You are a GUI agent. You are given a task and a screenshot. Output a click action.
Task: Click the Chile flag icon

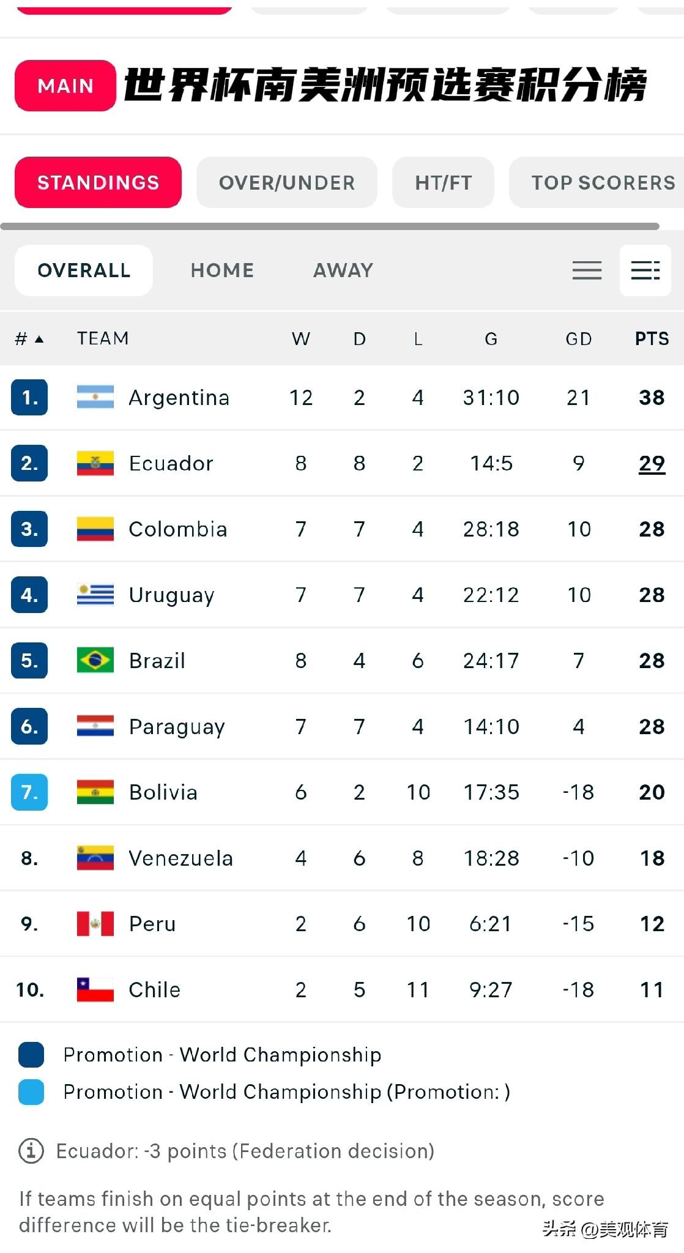pos(95,989)
